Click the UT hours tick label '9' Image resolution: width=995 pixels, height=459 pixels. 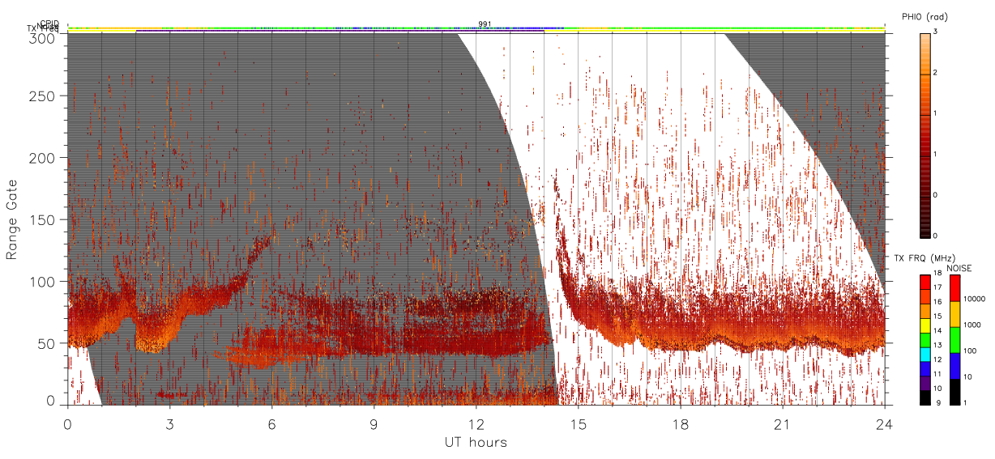pos(374,424)
